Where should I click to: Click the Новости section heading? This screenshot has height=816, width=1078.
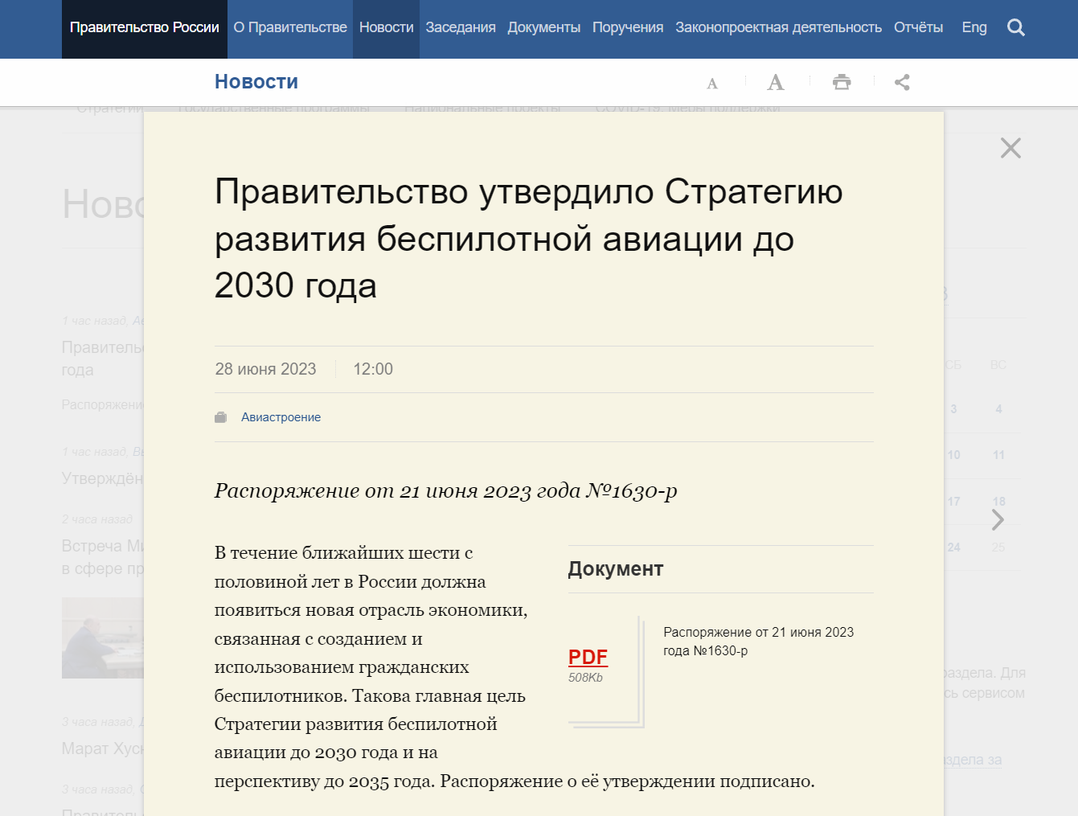pyautogui.click(x=256, y=82)
